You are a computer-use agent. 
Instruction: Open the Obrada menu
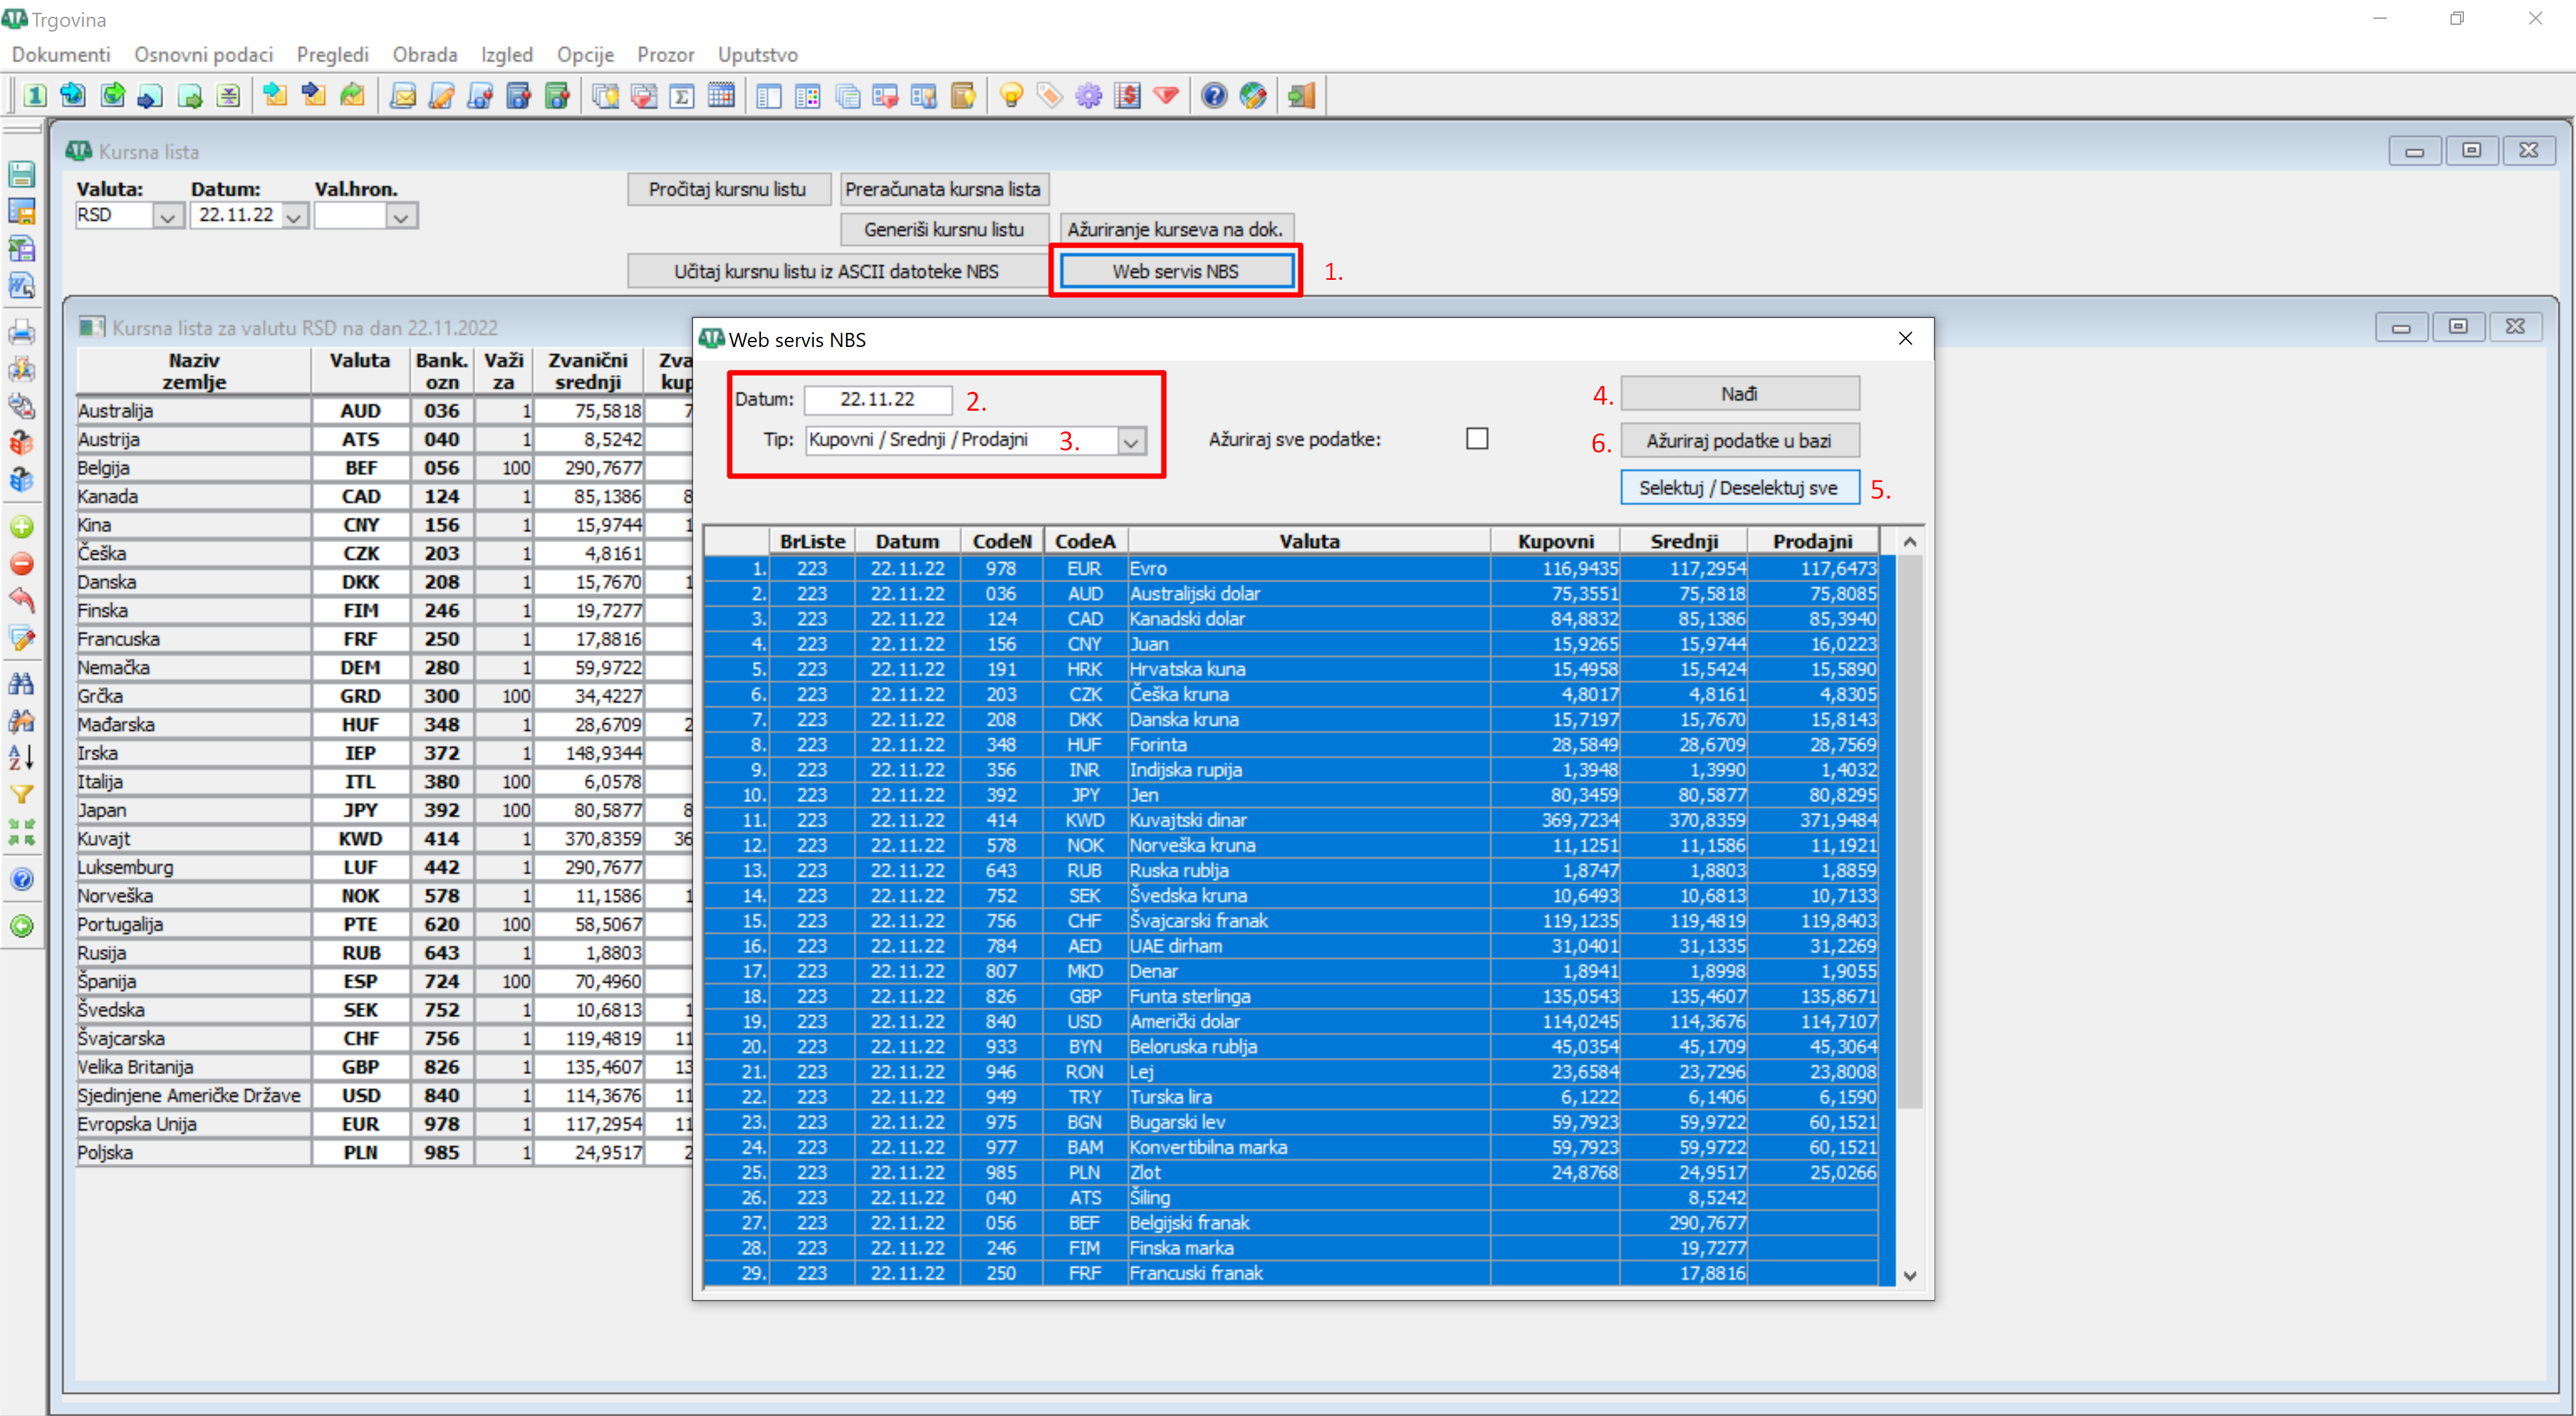(425, 55)
